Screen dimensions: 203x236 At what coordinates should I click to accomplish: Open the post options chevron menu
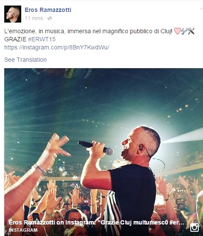[x=201, y=9]
